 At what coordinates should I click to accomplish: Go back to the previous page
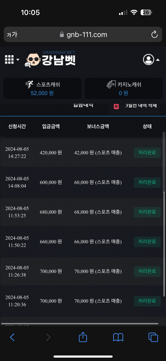[x=12, y=337]
